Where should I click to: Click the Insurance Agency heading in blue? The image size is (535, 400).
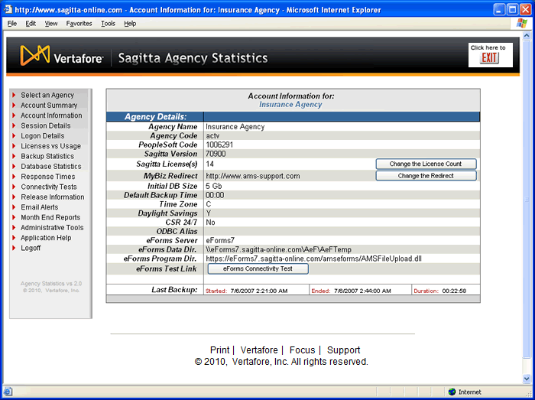pos(290,105)
